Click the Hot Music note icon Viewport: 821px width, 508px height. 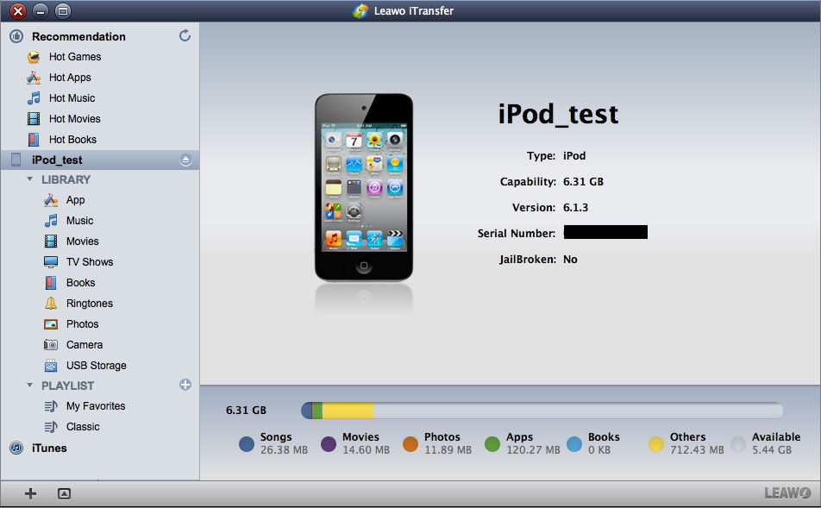click(x=34, y=98)
